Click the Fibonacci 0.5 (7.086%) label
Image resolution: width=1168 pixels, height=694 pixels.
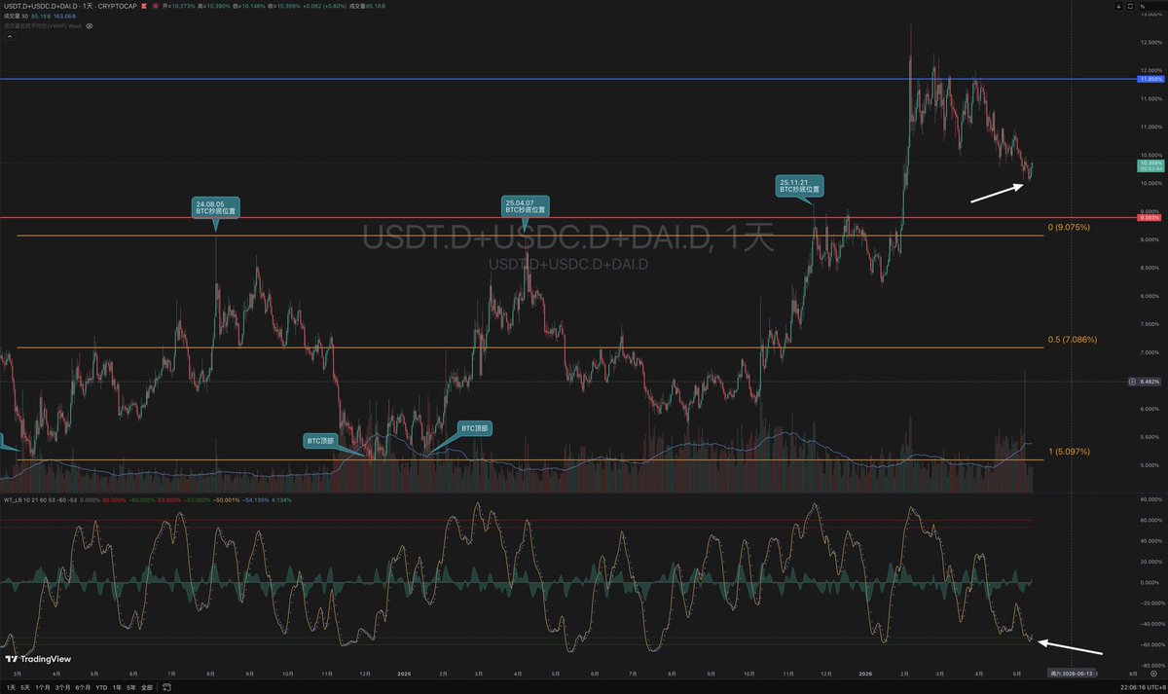pyautogui.click(x=1072, y=340)
